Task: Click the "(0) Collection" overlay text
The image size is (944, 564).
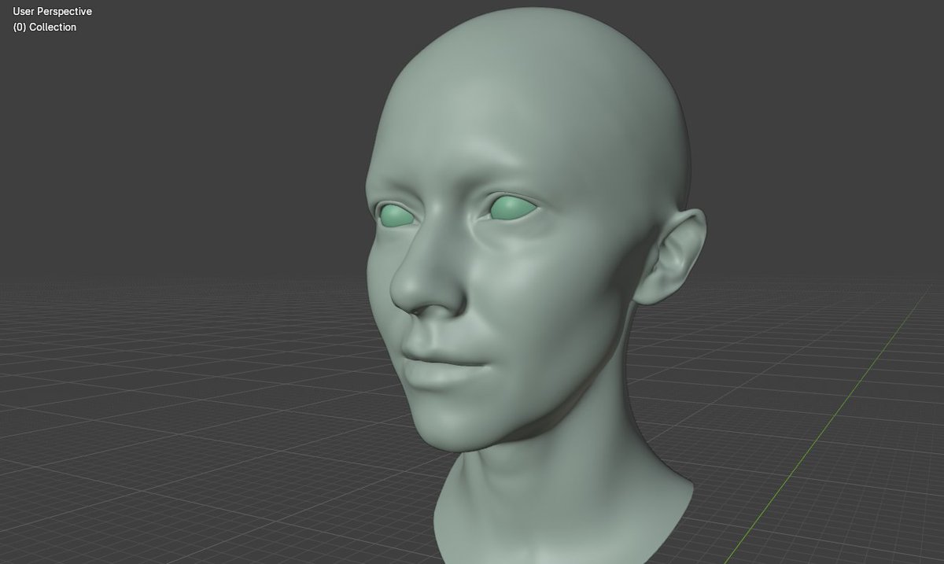Action: tap(45, 27)
